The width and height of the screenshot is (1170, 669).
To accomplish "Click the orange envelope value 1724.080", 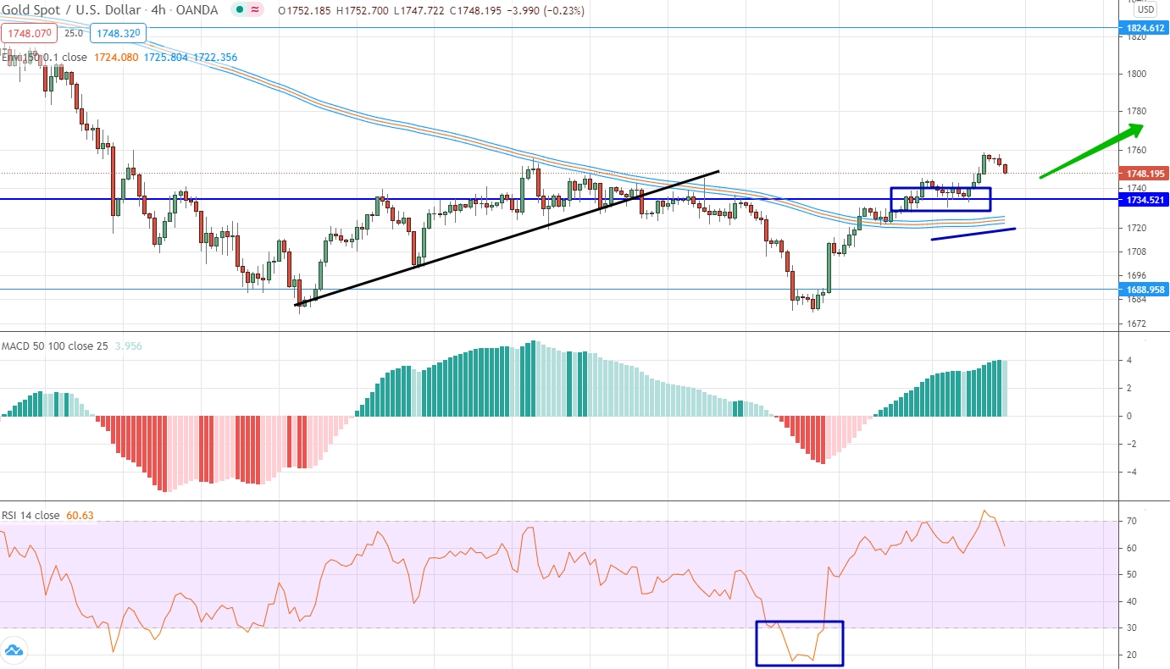I will pyautogui.click(x=115, y=58).
